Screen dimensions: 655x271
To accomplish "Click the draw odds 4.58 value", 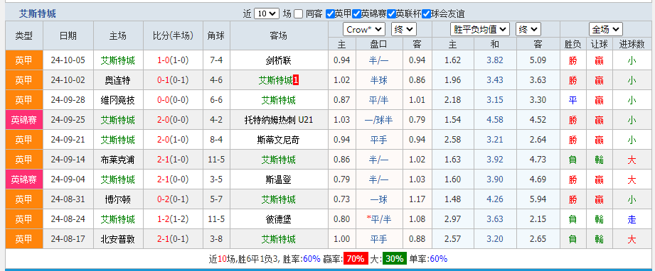I will 495,120.
